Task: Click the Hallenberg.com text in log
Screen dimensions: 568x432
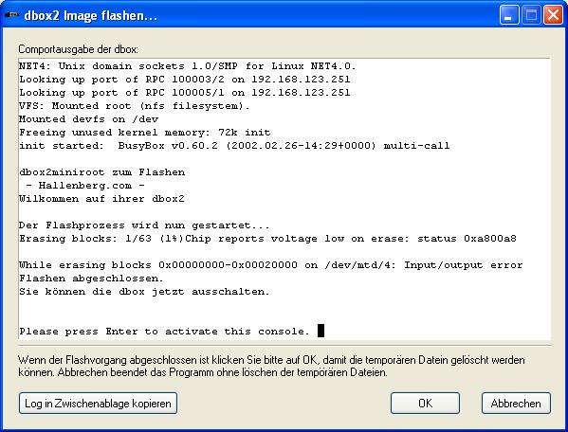Action: point(85,186)
